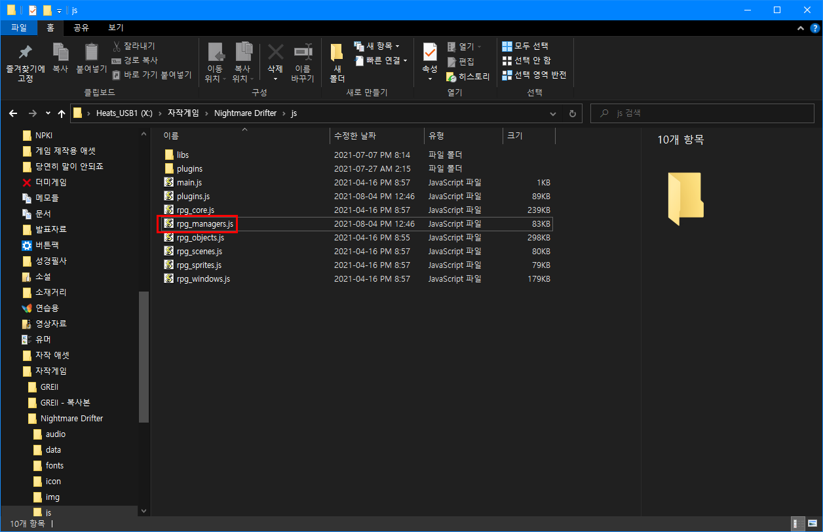Click navigation pane vertical scrollbar
This screenshot has height=532, width=823.
point(144,357)
